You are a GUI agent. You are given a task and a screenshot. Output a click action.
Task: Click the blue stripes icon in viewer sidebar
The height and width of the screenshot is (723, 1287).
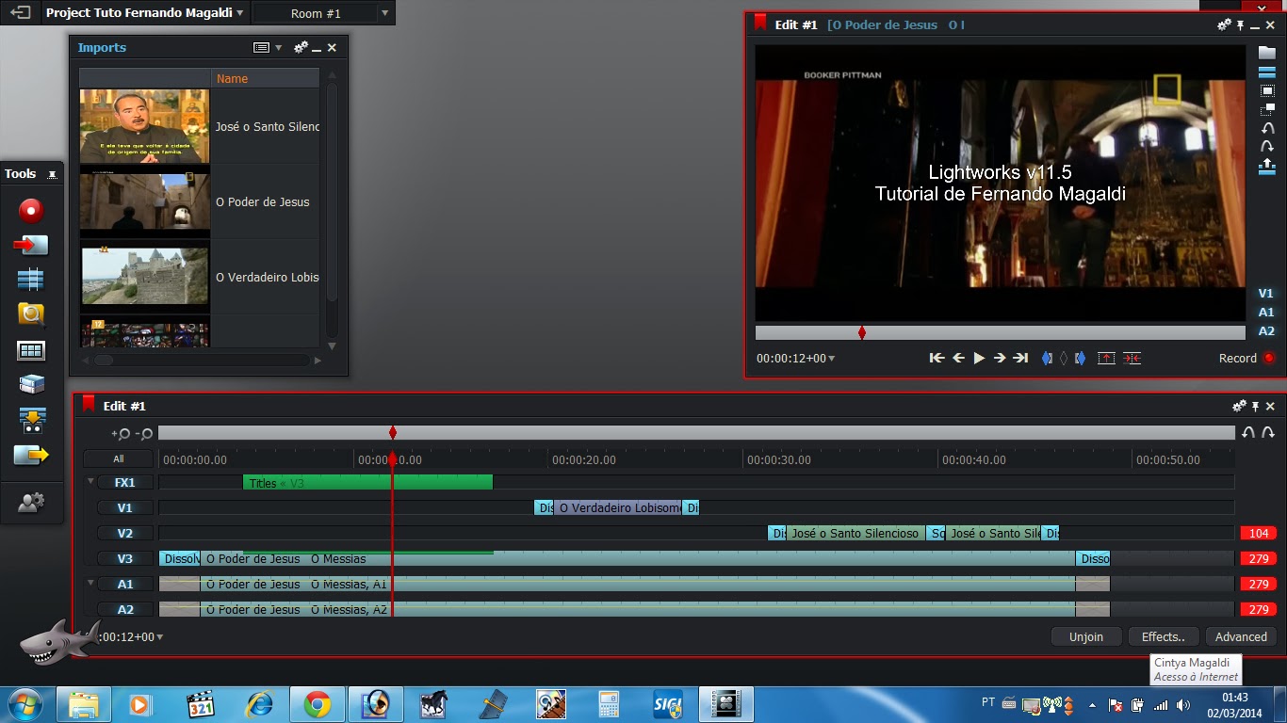(1267, 72)
